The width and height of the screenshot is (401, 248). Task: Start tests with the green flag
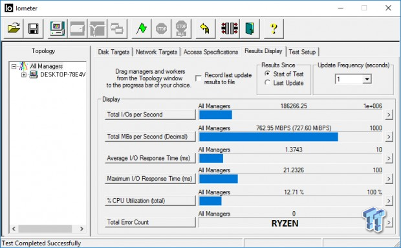point(142,28)
